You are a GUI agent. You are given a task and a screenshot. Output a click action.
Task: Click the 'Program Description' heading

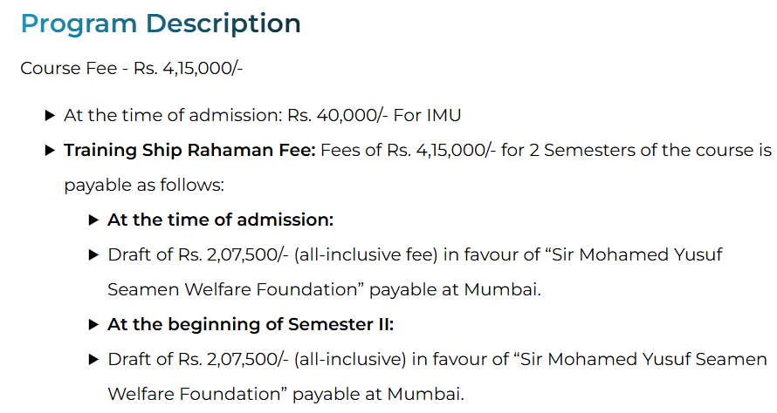(161, 24)
